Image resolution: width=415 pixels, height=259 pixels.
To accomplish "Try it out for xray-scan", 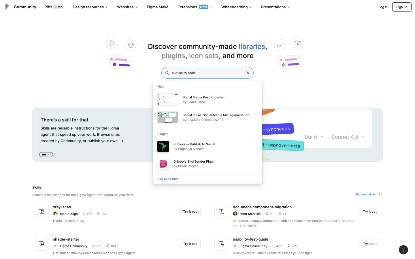I will pyautogui.click(x=190, y=212).
